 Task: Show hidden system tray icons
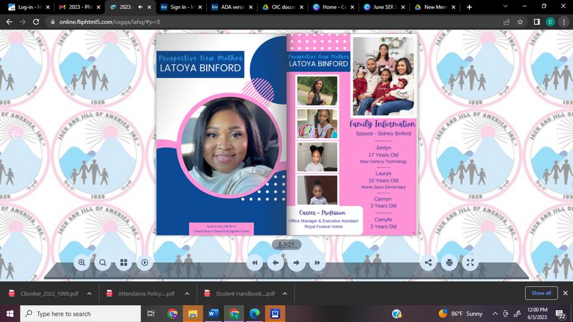[495, 314]
